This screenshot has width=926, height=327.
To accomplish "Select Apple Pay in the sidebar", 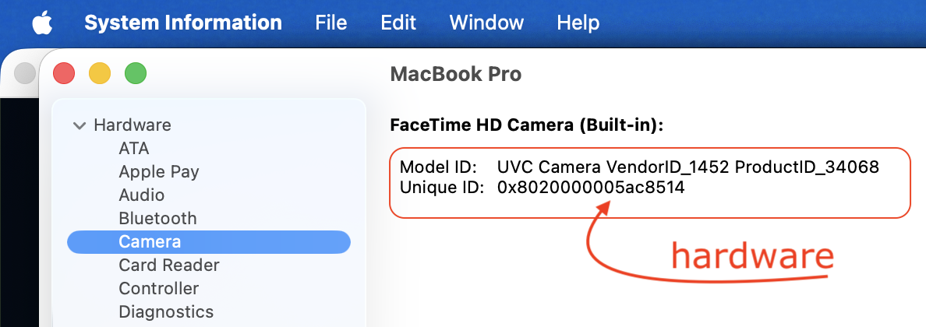I will coord(159,171).
